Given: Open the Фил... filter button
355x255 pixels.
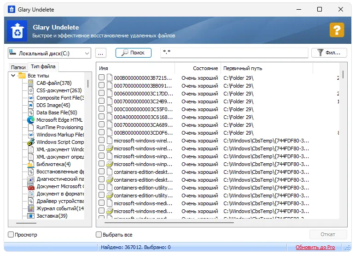Looking at the screenshot, I should click(x=329, y=53).
